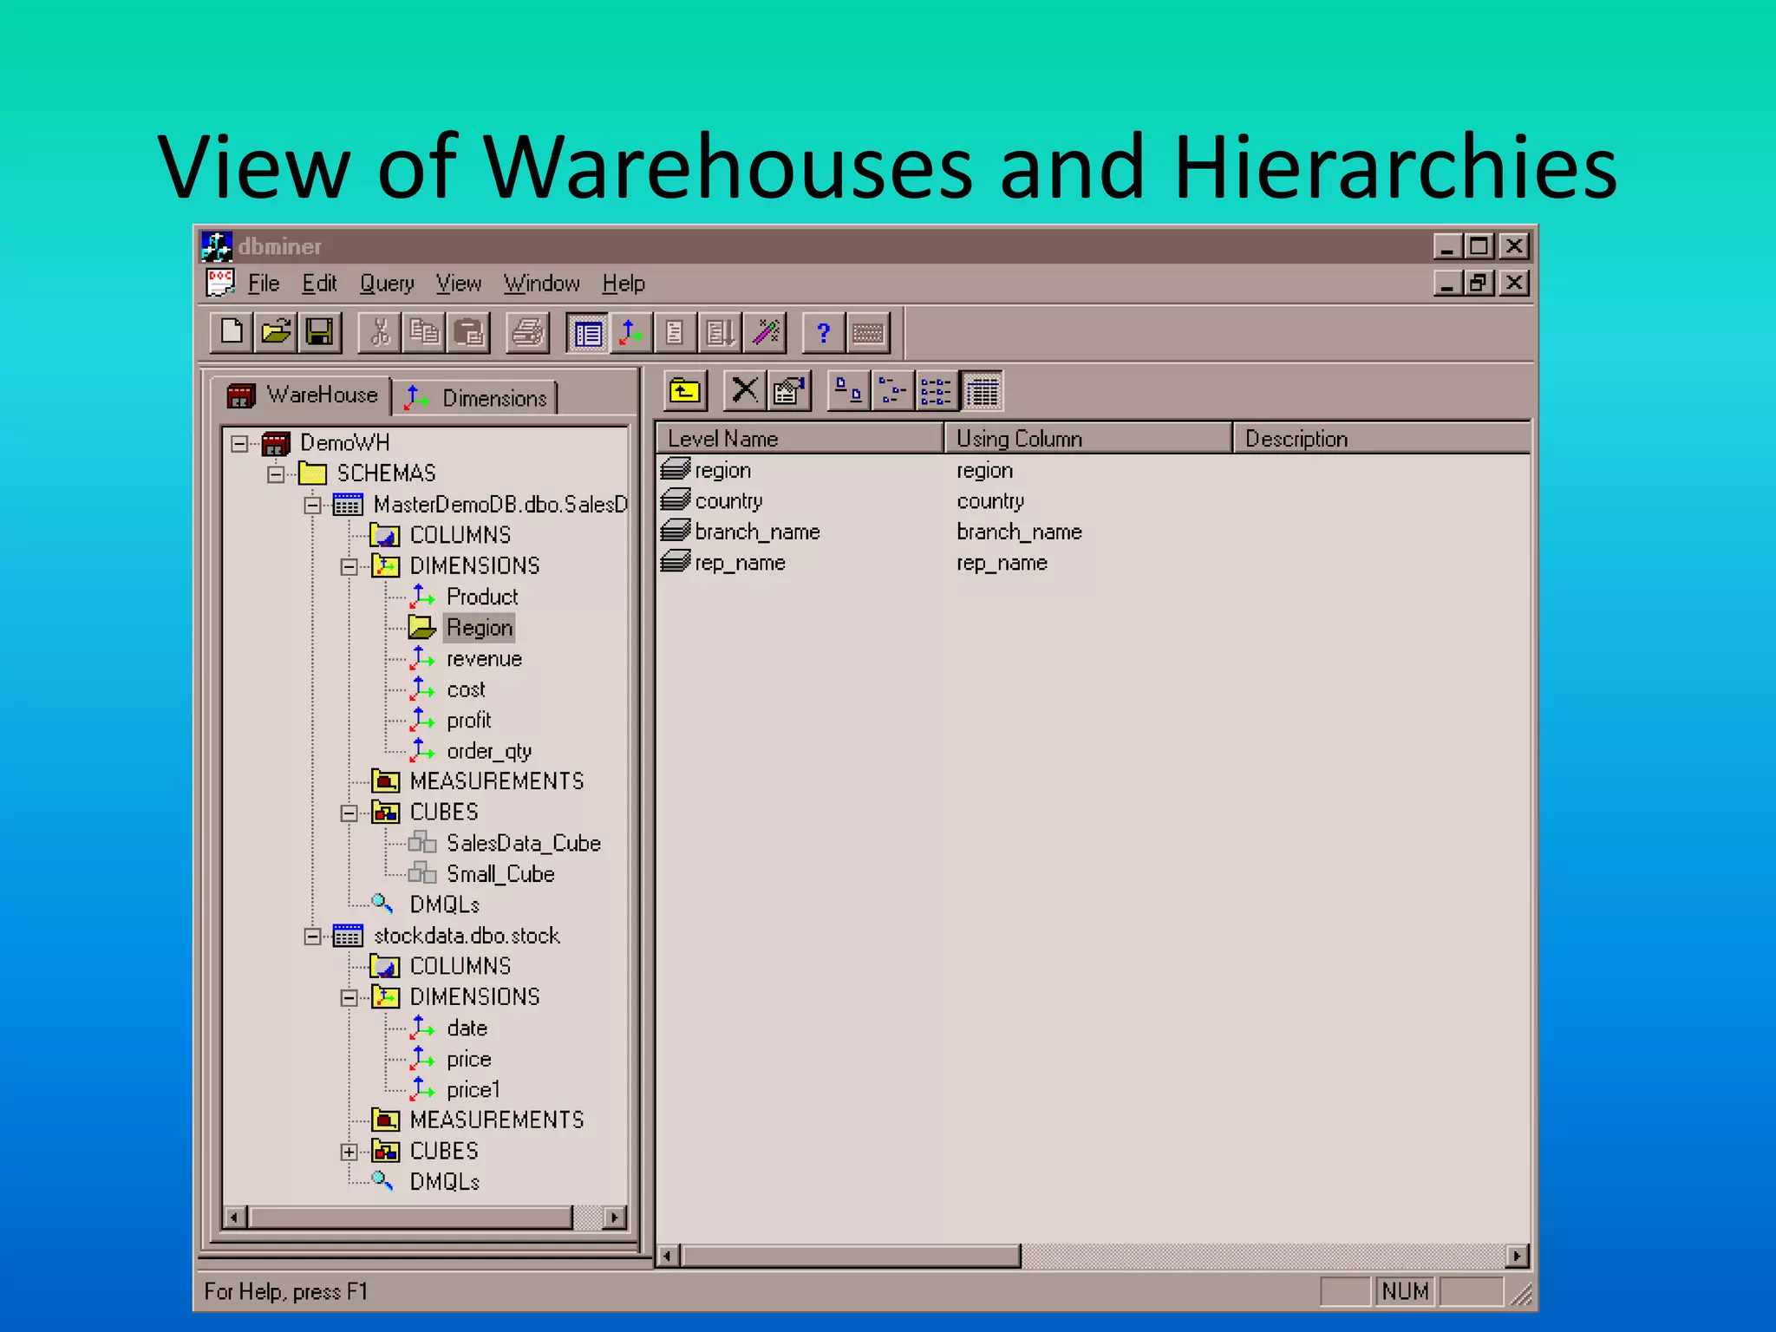This screenshot has height=1332, width=1776.
Task: Toggle the warehouse list view toolbar icon
Action: coord(587,333)
